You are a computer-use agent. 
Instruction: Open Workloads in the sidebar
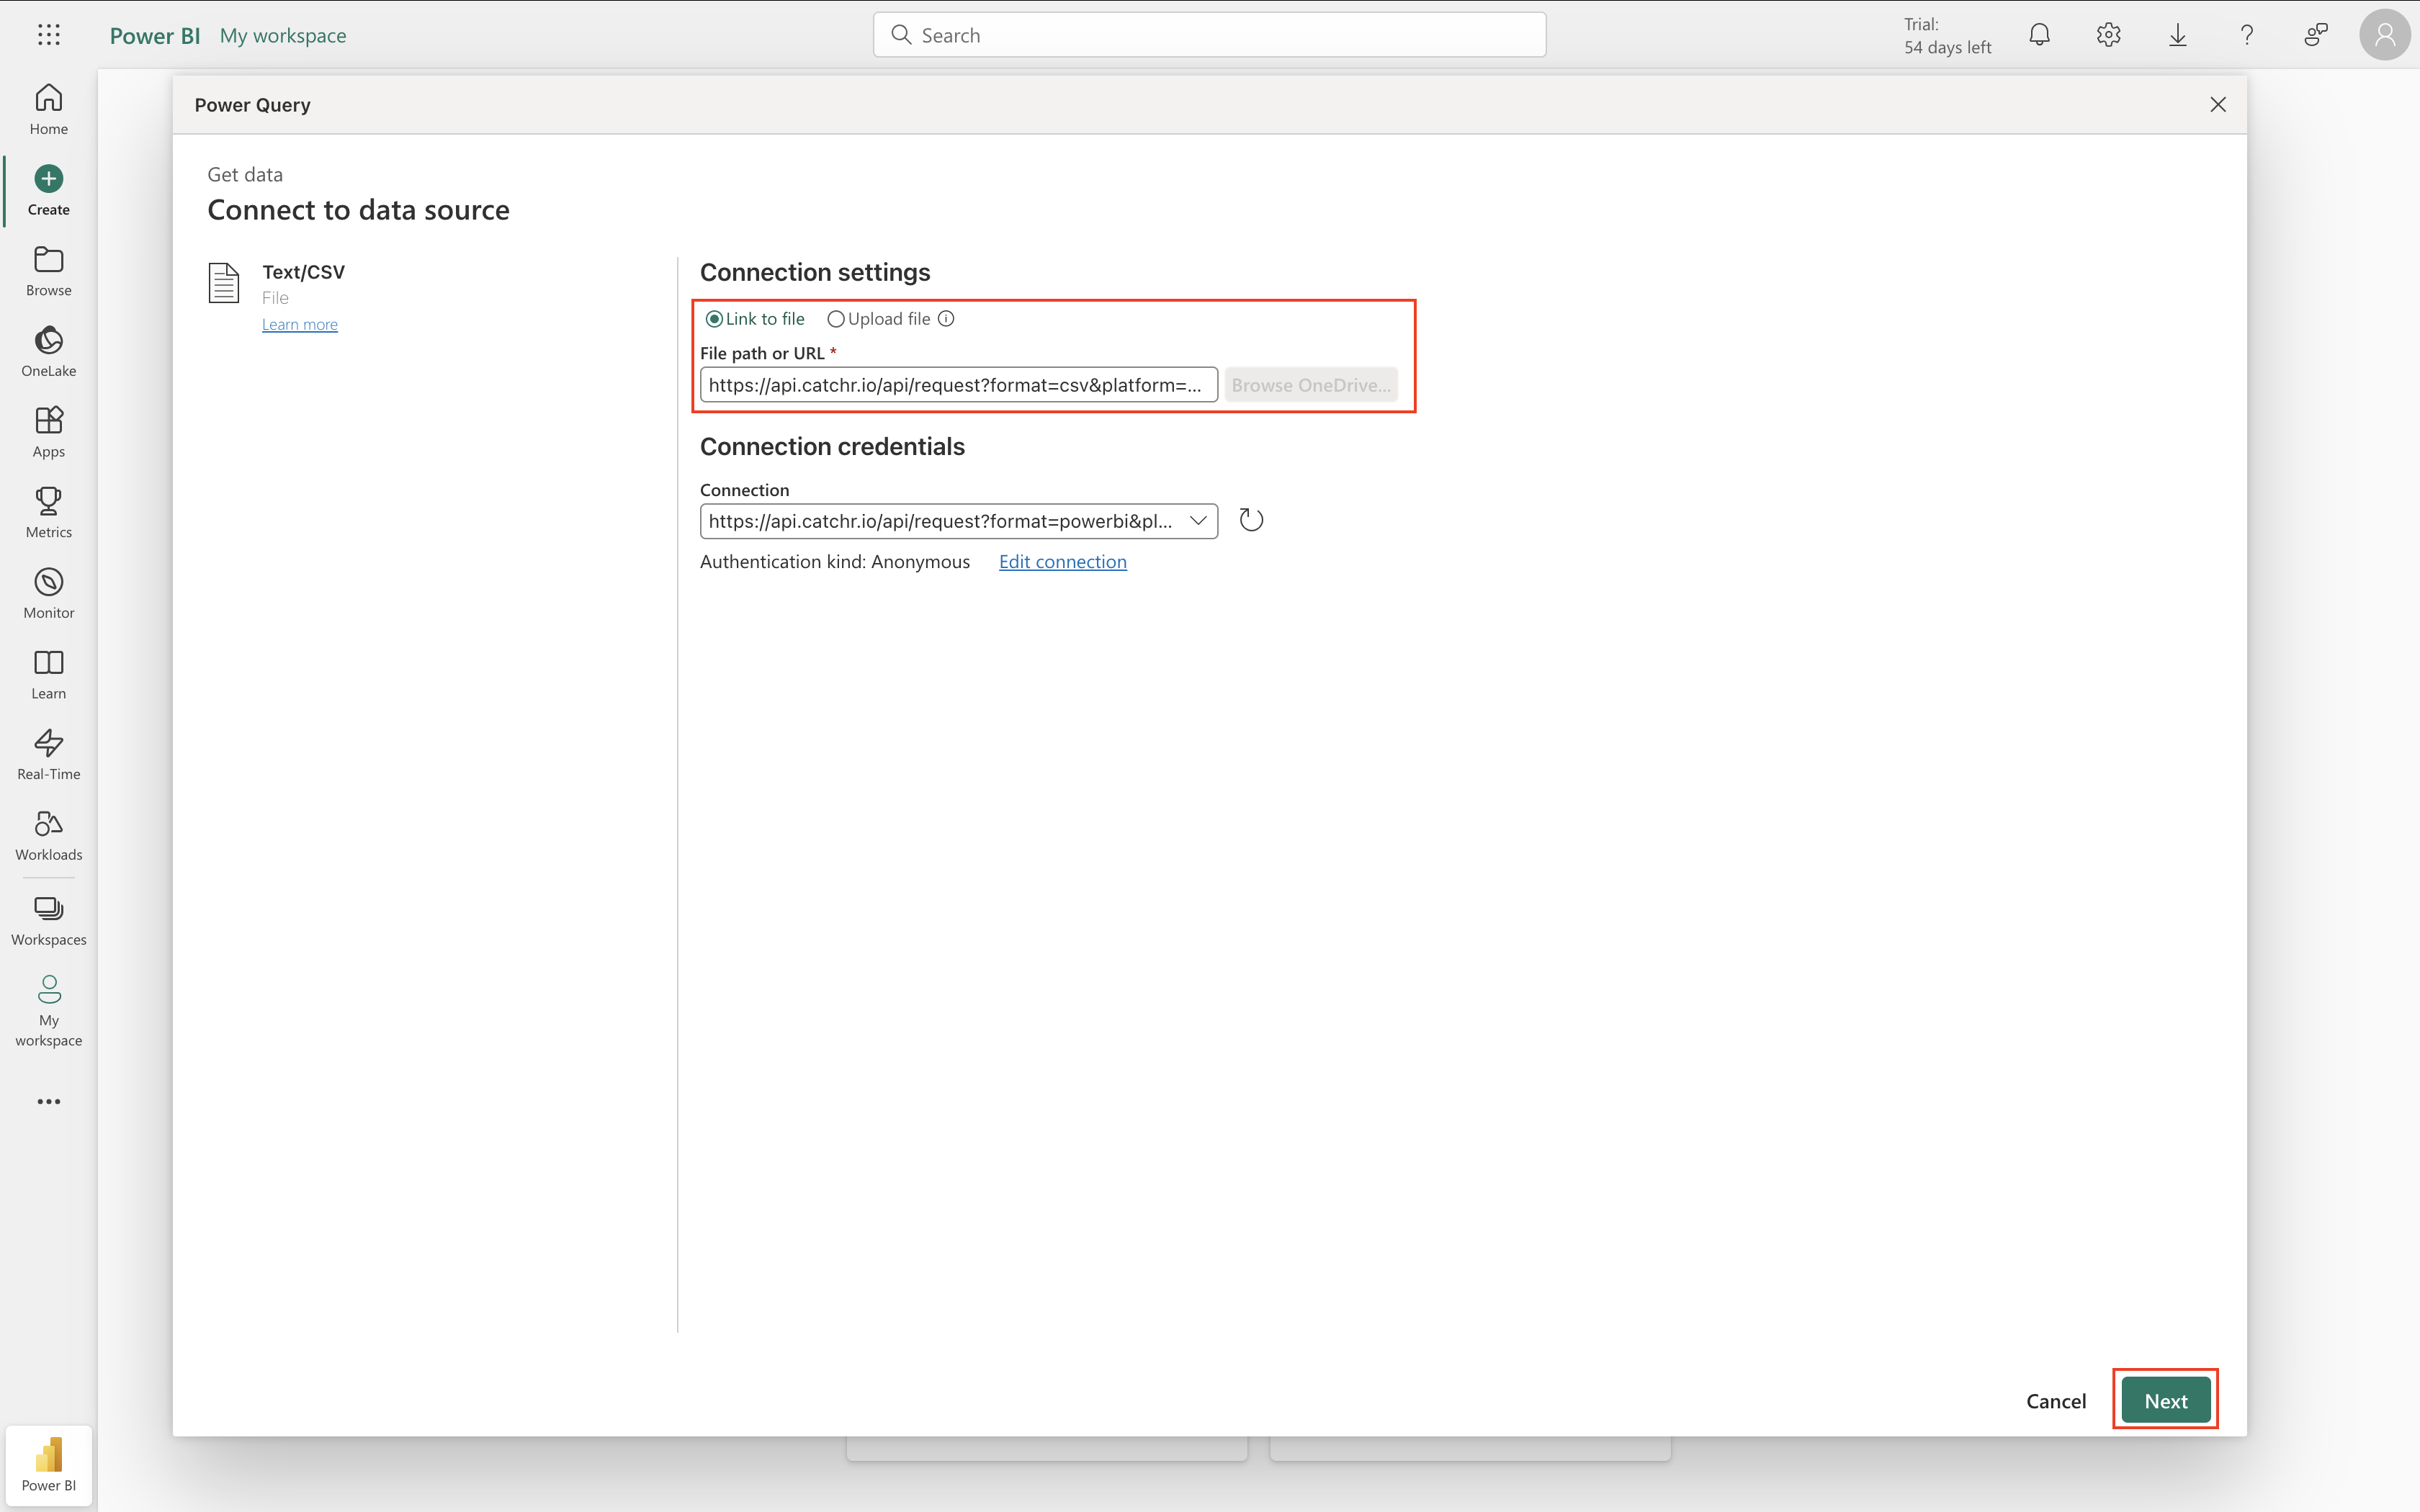pyautogui.click(x=48, y=835)
